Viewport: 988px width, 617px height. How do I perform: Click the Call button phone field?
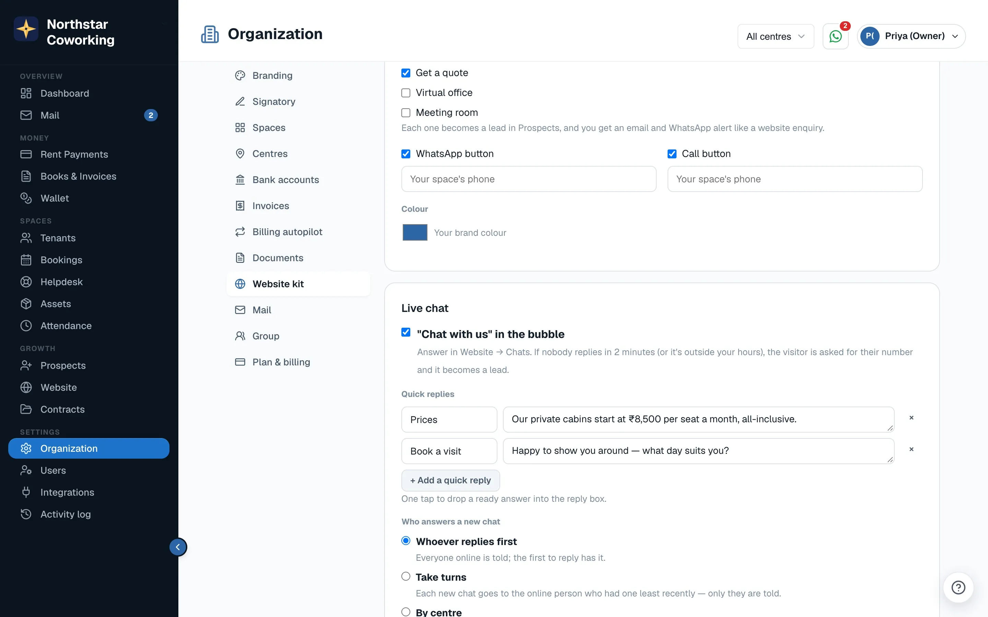pos(795,179)
